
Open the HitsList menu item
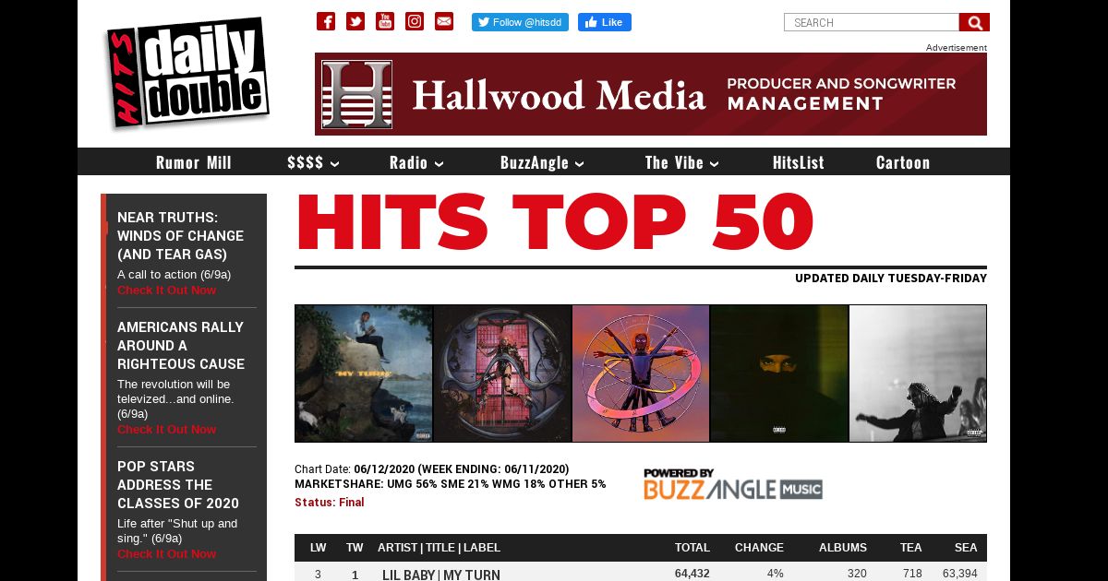tap(799, 162)
